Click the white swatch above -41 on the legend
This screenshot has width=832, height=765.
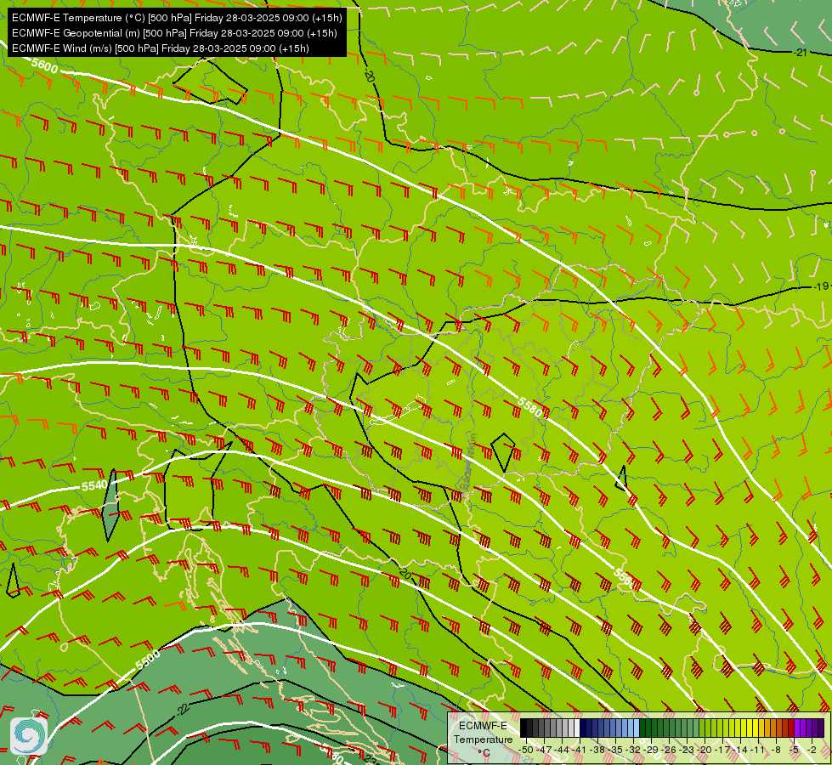pyautogui.click(x=577, y=728)
